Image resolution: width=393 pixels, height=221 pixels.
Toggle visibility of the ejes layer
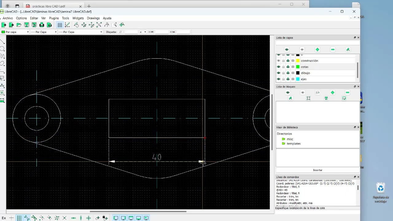coord(278,79)
